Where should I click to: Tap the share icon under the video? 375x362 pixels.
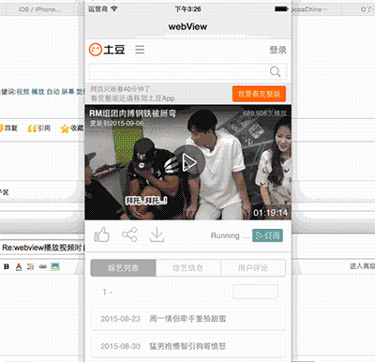[129, 234]
